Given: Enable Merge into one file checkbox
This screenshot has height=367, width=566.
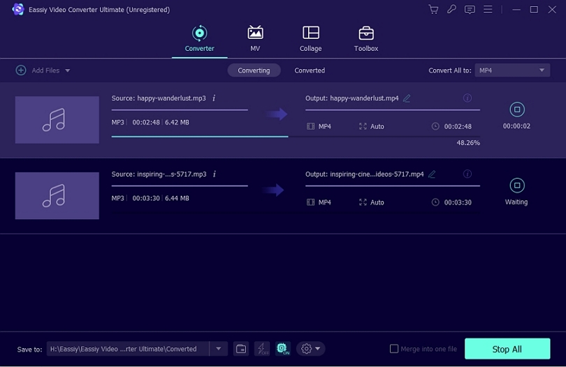Looking at the screenshot, I should [394, 349].
